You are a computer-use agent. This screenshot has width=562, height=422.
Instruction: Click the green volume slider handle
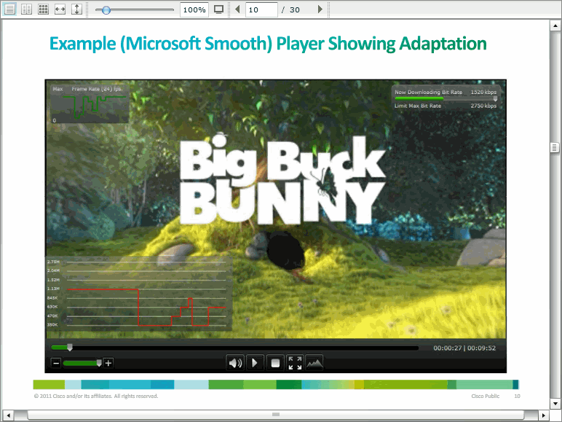coord(99,363)
